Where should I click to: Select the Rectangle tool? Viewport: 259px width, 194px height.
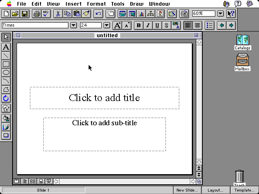(x=6, y=64)
